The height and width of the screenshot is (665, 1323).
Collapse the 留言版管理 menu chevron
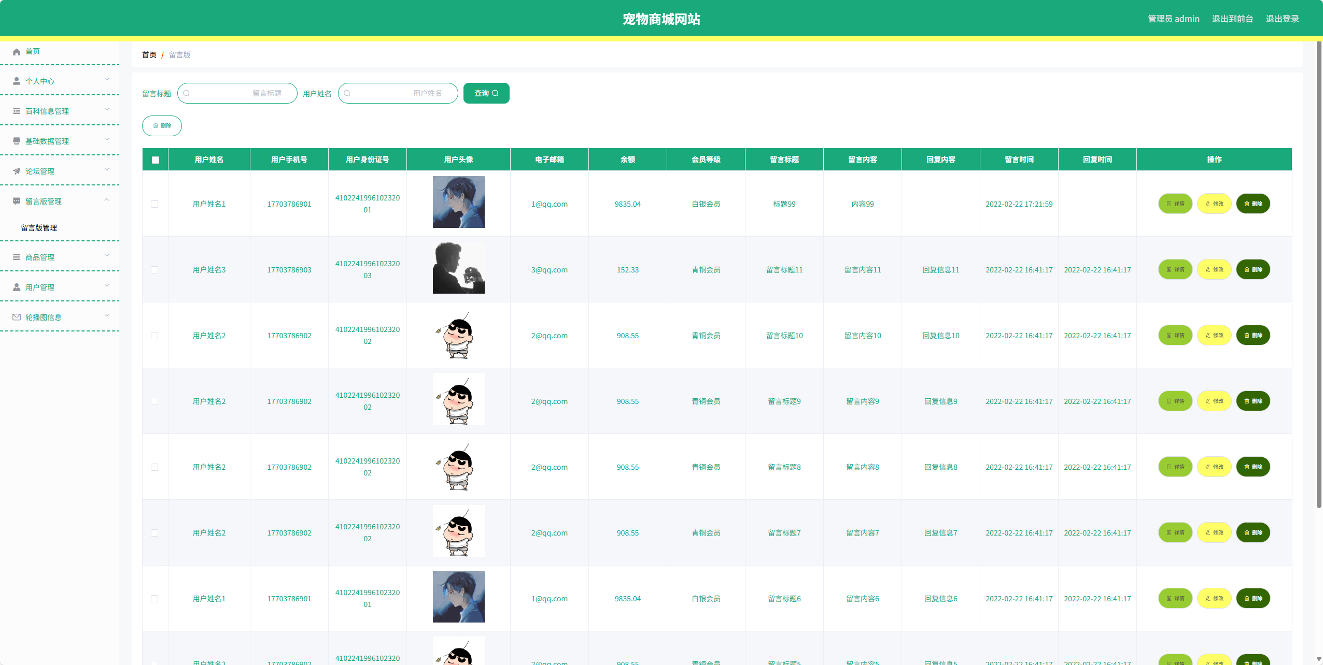point(107,200)
